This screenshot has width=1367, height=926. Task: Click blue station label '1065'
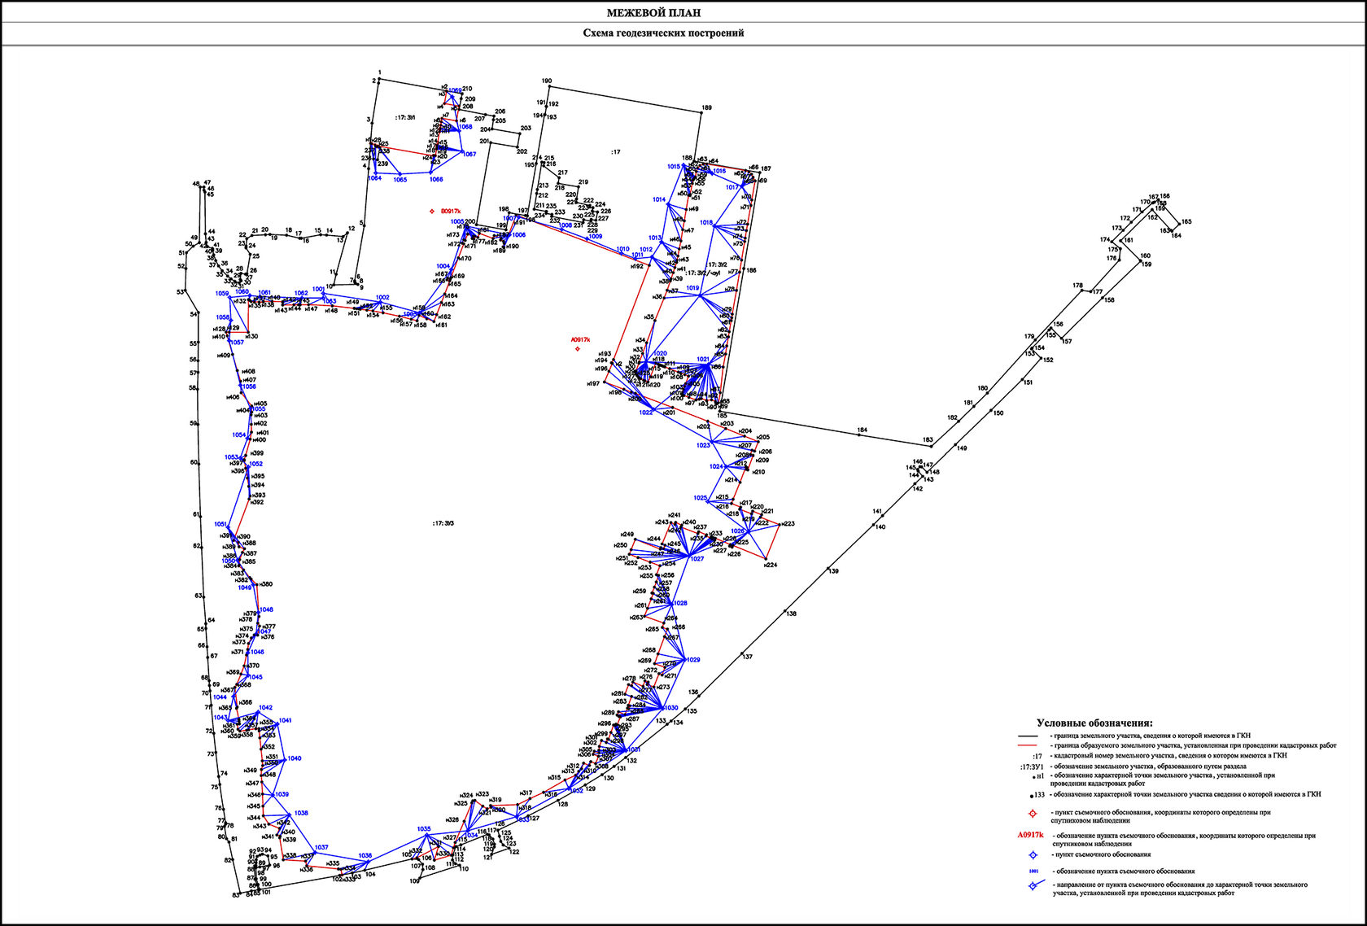coord(400,180)
